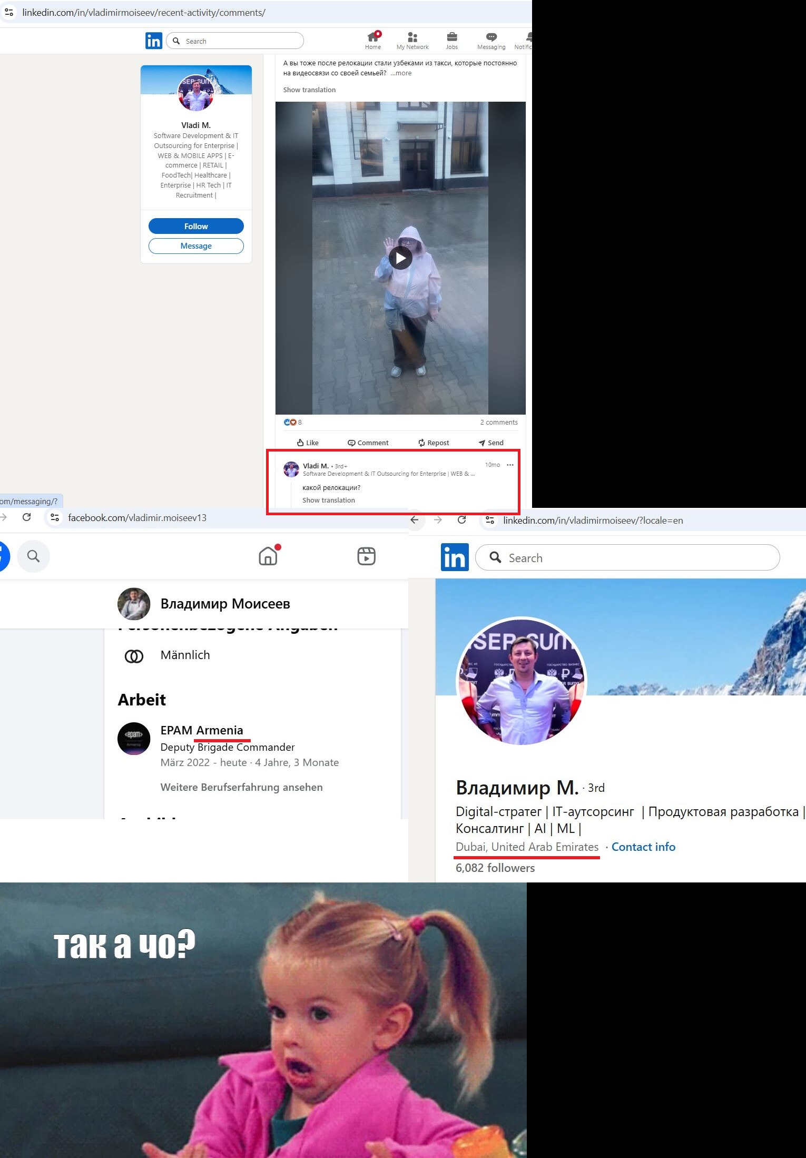This screenshot has height=1158, width=806.
Task: Open the 2 comments link
Action: pyautogui.click(x=499, y=422)
